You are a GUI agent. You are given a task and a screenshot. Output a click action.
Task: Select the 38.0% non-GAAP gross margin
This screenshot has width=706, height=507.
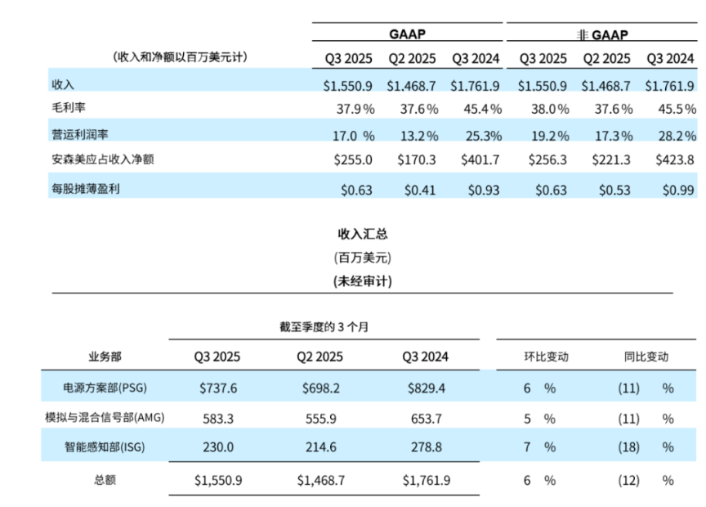tap(550, 109)
